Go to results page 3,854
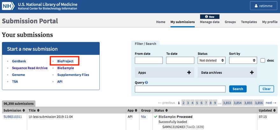 [238, 103]
